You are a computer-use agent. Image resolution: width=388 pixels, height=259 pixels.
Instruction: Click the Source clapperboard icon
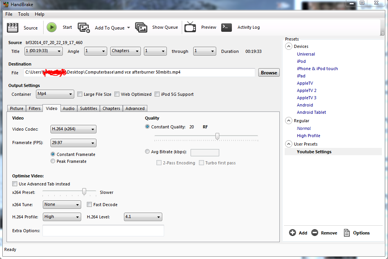[12, 28]
